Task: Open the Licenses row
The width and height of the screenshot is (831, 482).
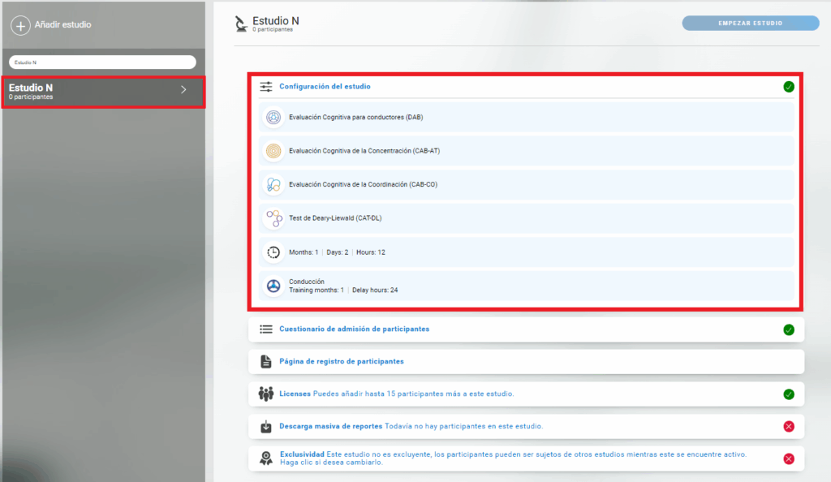Action: coord(295,394)
